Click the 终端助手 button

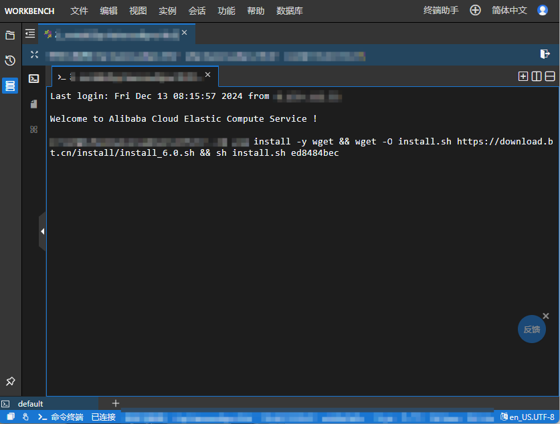point(441,11)
